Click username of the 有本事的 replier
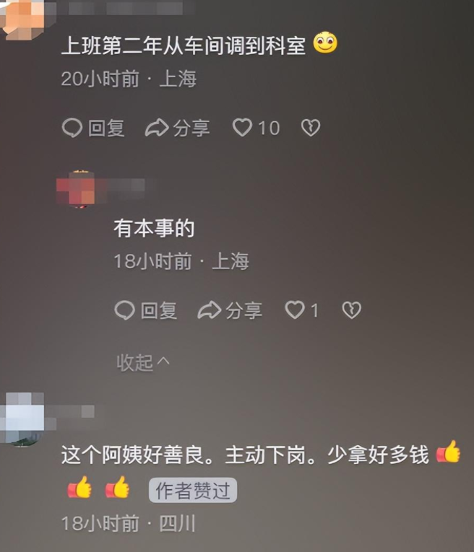The width and height of the screenshot is (474, 552). 121,185
